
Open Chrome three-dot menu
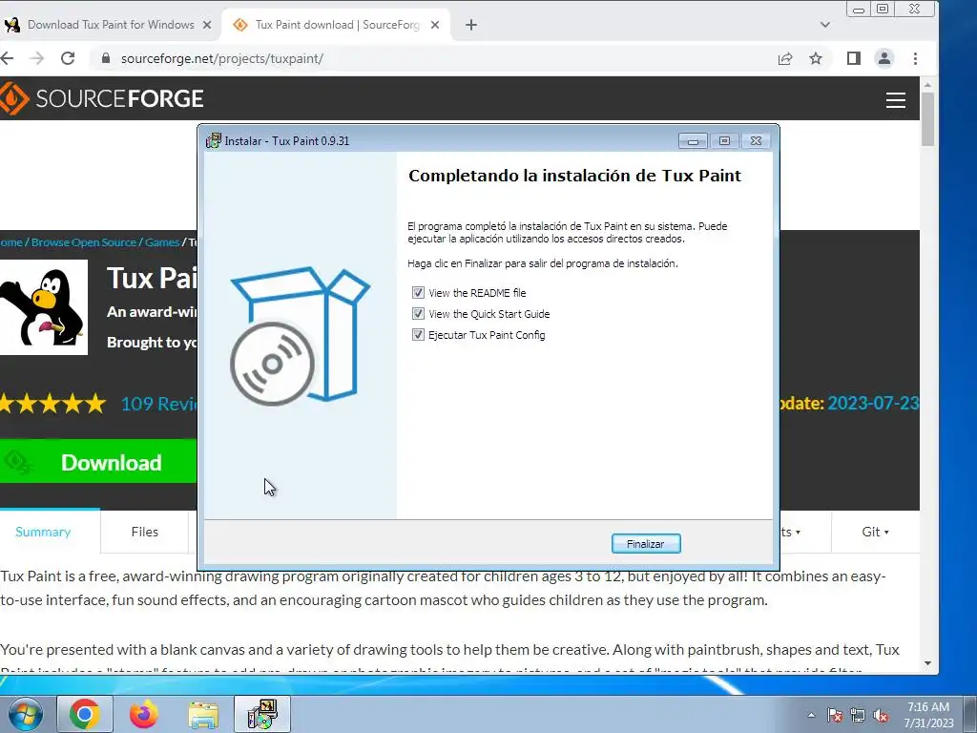click(915, 58)
